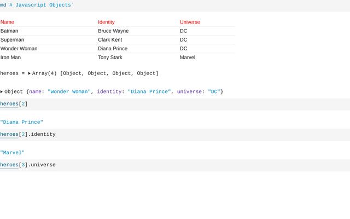
Task: Click the DC cell in Superman's row
Action: 184,40
